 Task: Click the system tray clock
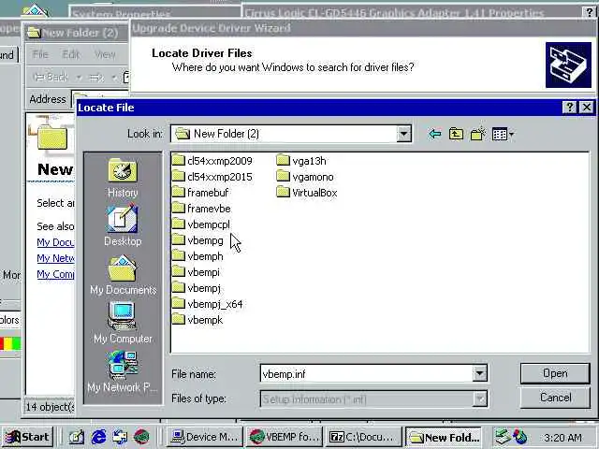pyautogui.click(x=562, y=437)
